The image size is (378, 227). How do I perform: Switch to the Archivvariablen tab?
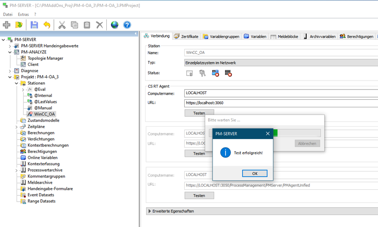(x=319, y=36)
